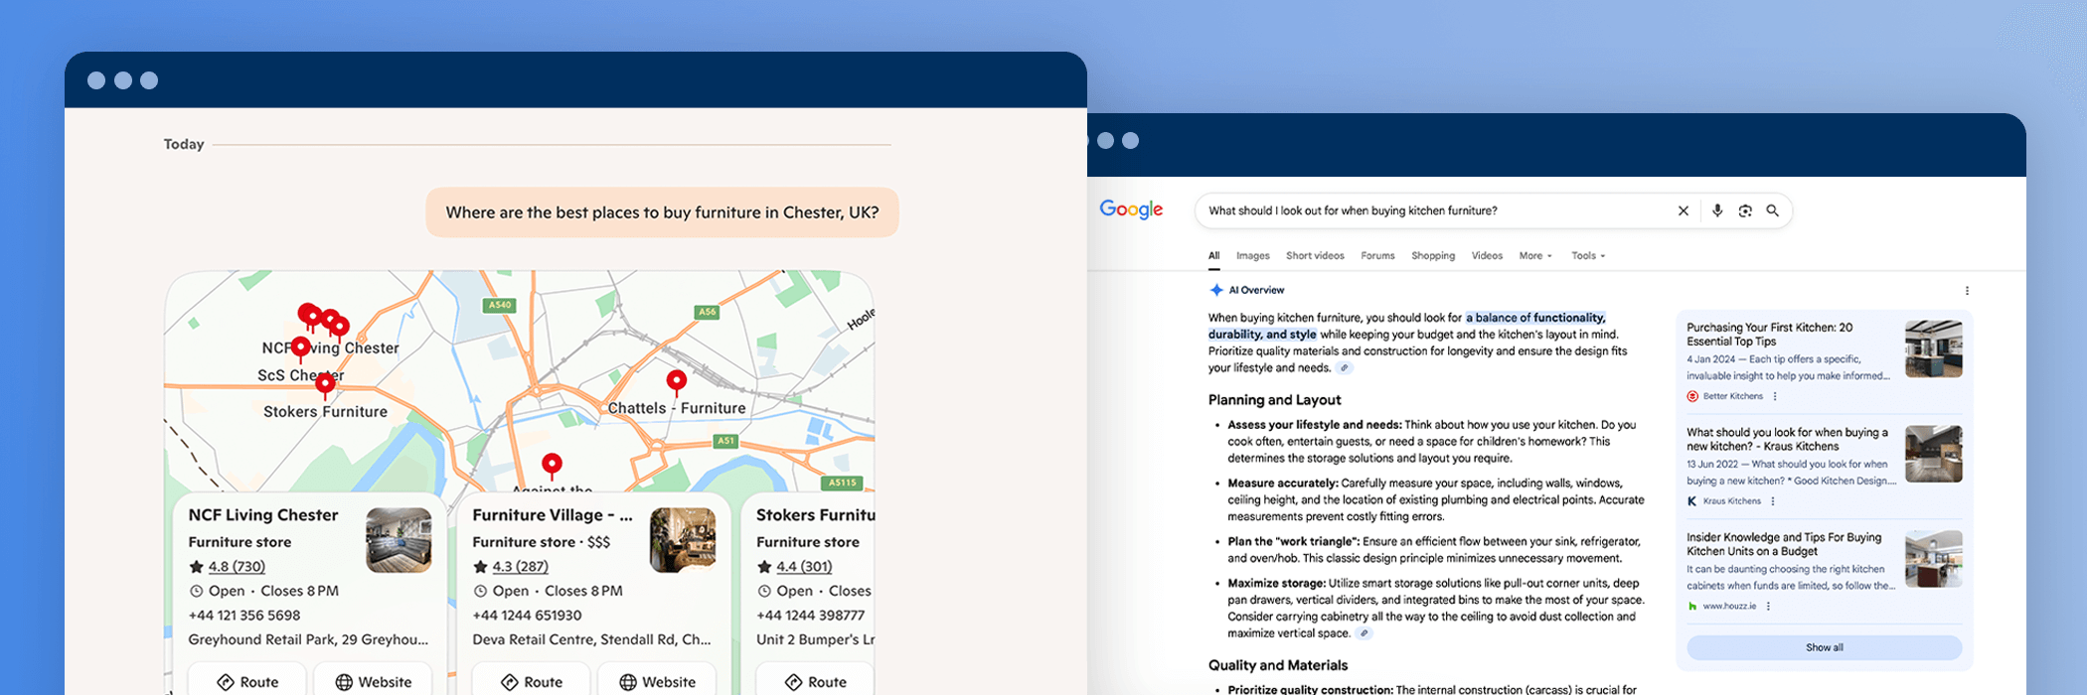Open 'What should you look for' Kraus link

(1787, 439)
